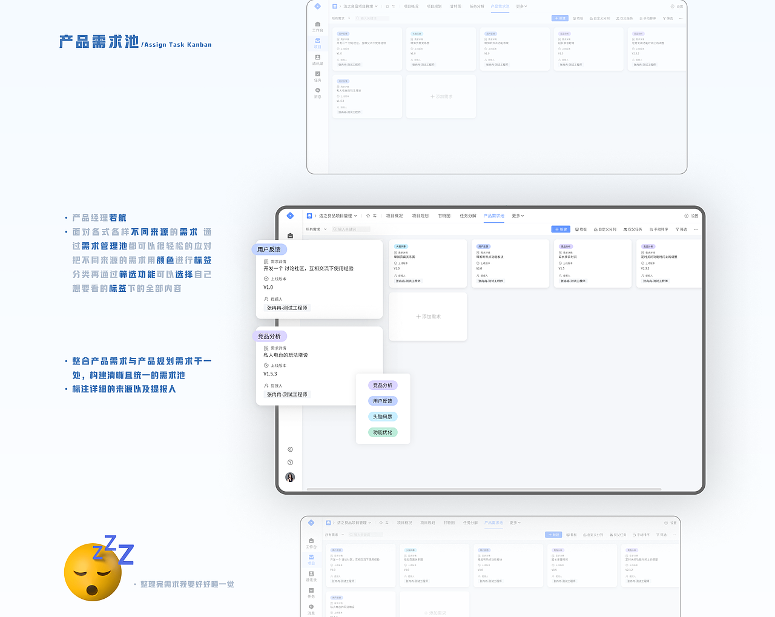The image size is (775, 617).
Task: Toggle the star to favorite the project
Action: 368,216
